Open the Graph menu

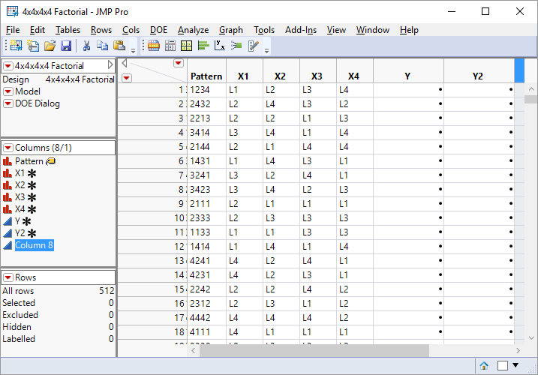pos(231,30)
